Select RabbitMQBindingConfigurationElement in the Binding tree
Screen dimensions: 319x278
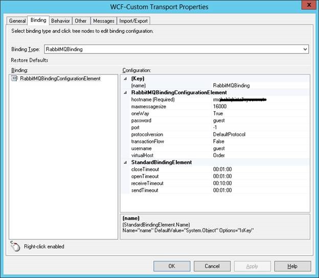[x=60, y=79]
